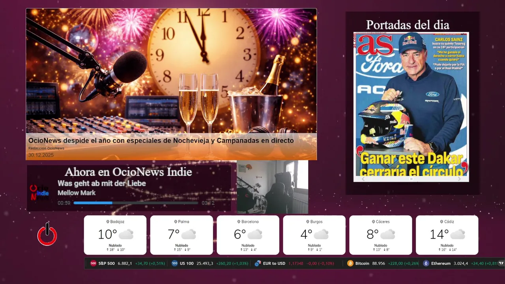
Task: Seek the Now Playing track progress bar
Action: pyautogui.click(x=136, y=203)
